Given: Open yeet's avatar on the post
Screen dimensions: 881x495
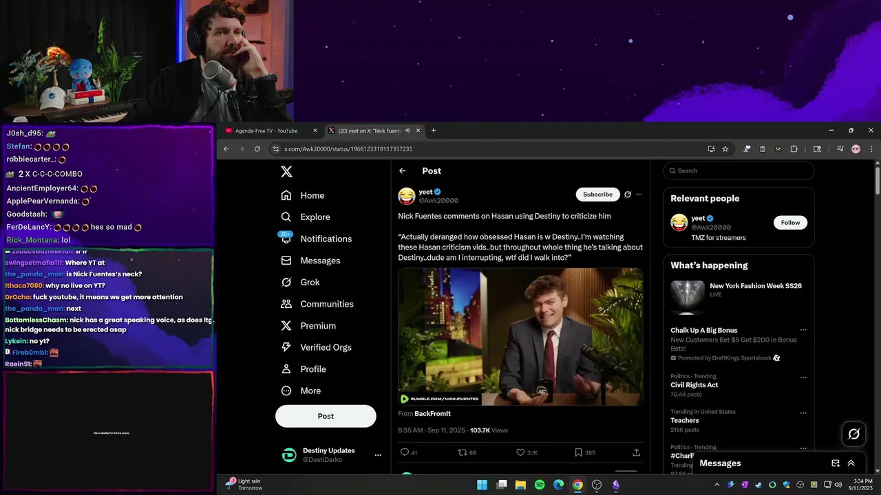Looking at the screenshot, I should (x=407, y=196).
